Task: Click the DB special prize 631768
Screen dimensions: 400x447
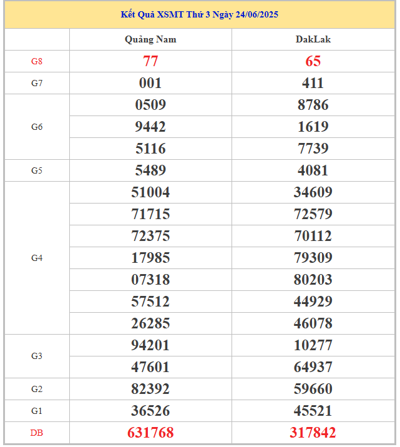Action: click(150, 433)
